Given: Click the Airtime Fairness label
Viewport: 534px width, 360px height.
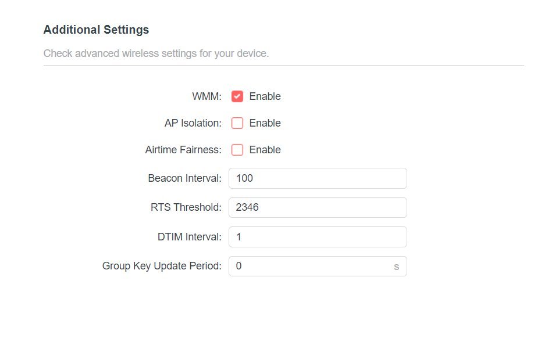Looking at the screenshot, I should (x=183, y=150).
